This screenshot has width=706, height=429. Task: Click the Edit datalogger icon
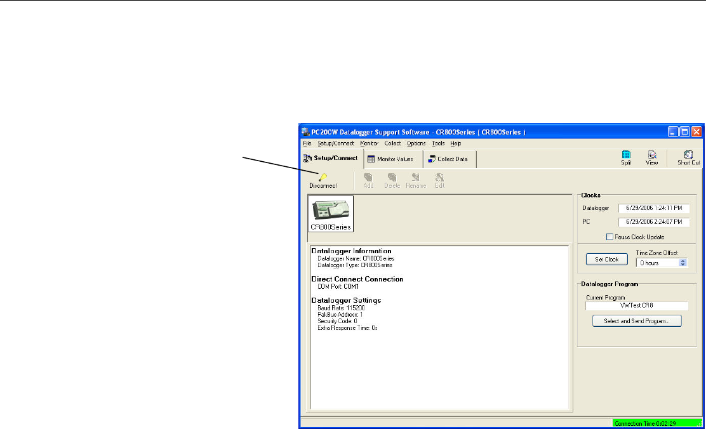[439, 177]
